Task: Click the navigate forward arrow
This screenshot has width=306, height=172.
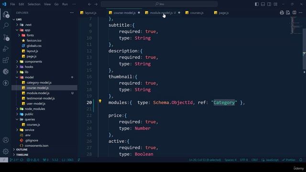Action: [x=96, y=4]
